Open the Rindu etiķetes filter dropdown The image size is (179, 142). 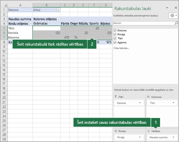pos(31,24)
